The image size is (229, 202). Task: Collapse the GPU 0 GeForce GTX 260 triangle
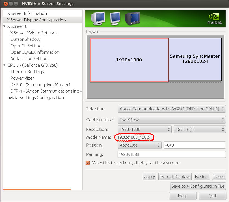5,65
